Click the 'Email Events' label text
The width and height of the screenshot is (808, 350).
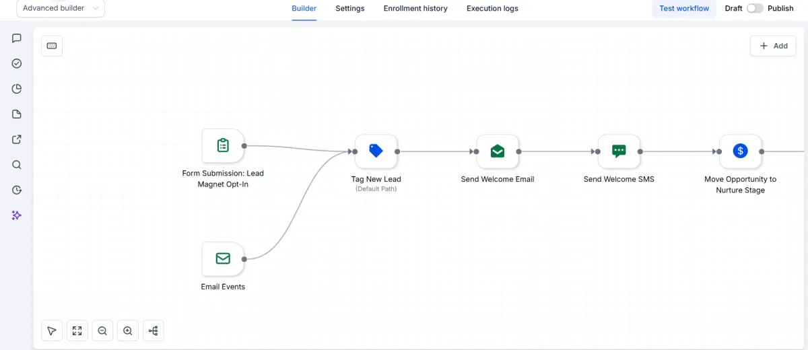click(x=223, y=287)
